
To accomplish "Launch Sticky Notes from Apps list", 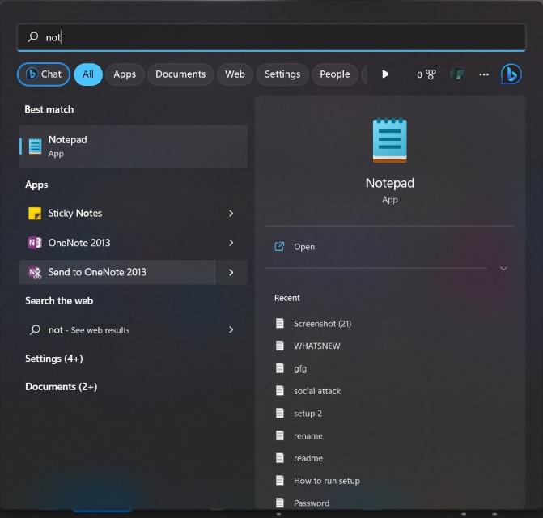I will pyautogui.click(x=117, y=214).
